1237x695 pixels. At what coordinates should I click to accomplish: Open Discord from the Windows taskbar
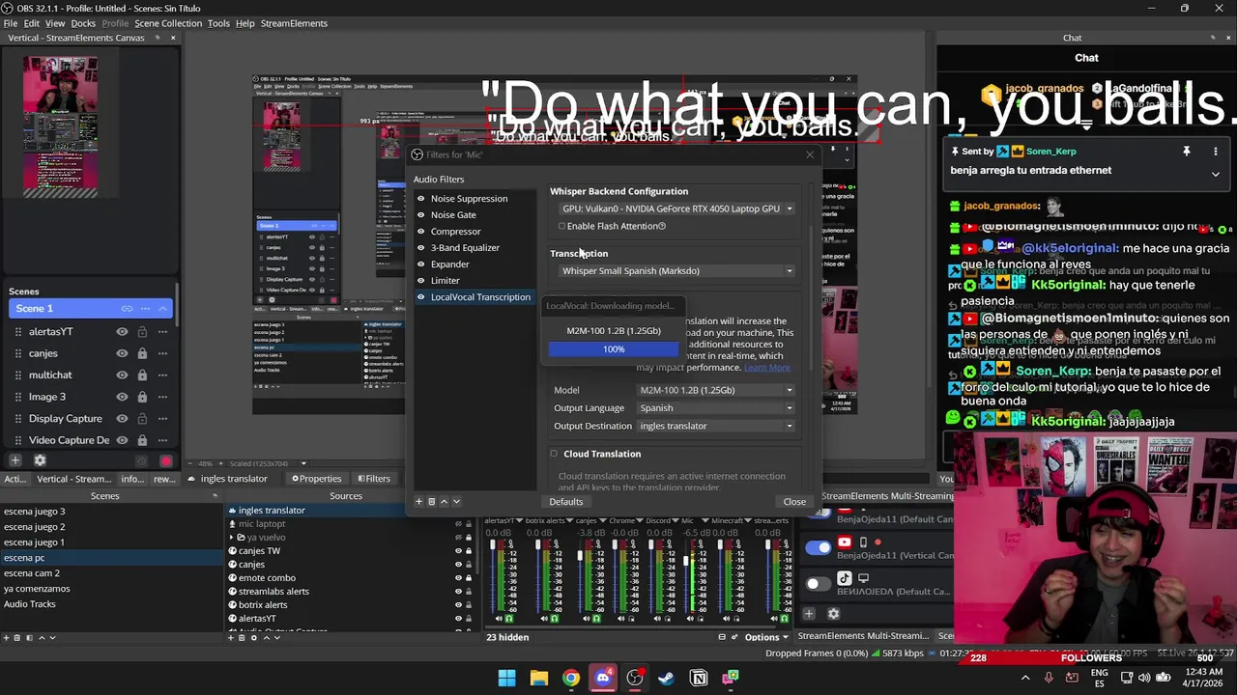603,678
